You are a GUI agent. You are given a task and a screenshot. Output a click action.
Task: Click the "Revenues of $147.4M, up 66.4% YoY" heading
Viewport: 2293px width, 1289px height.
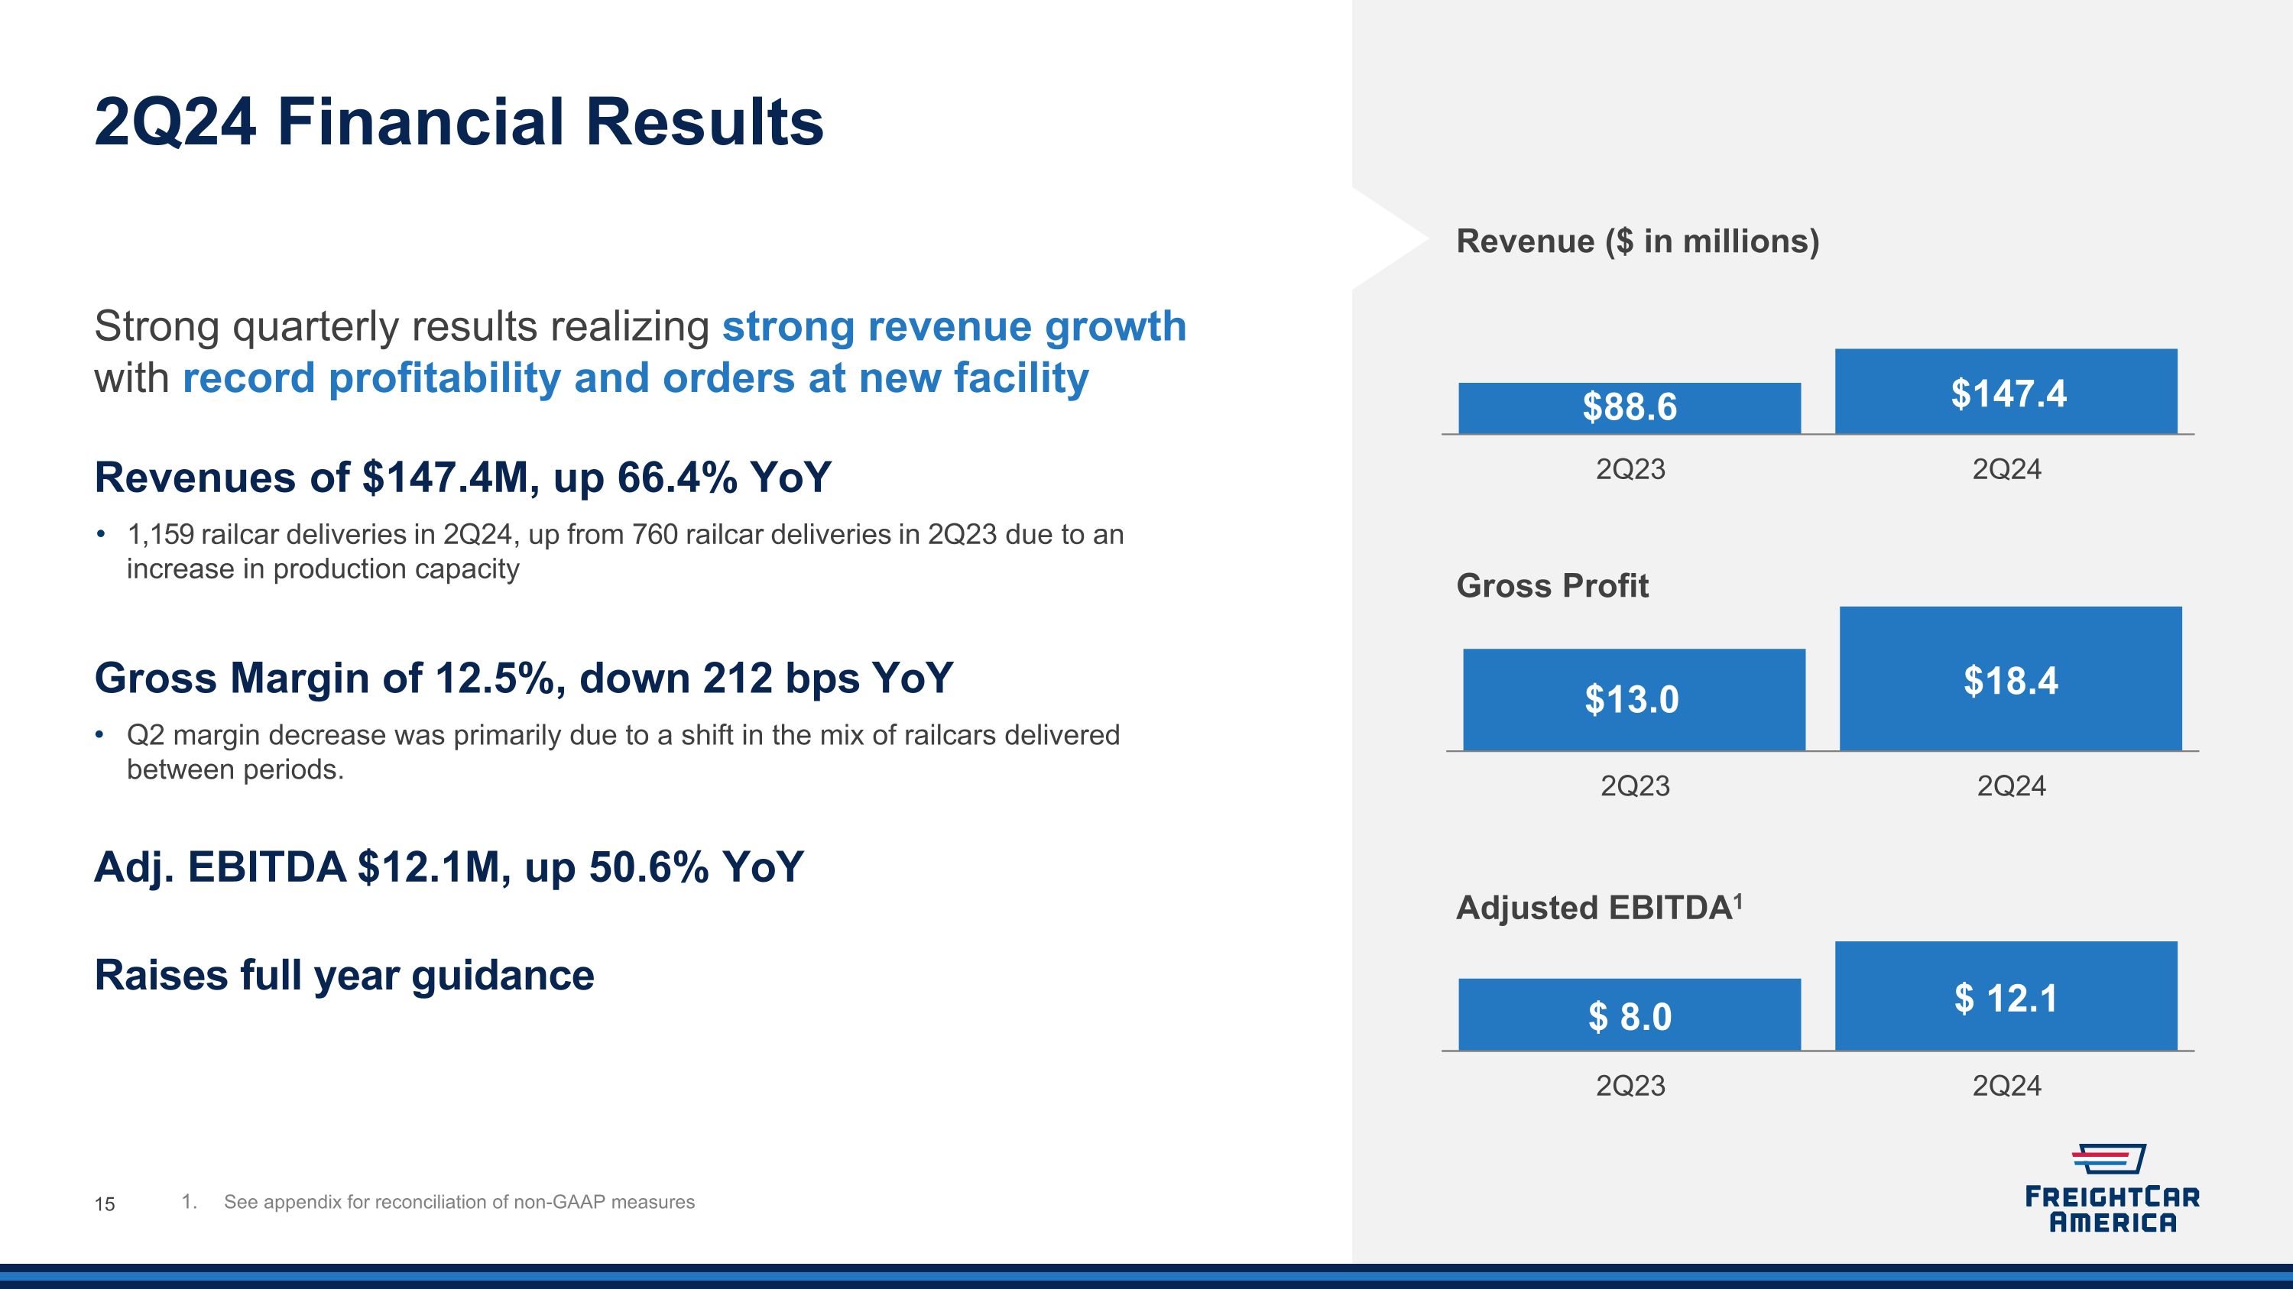coord(463,478)
